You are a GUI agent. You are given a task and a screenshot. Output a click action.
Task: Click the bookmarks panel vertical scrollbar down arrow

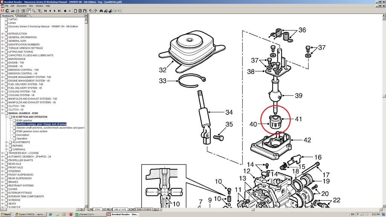(86, 206)
